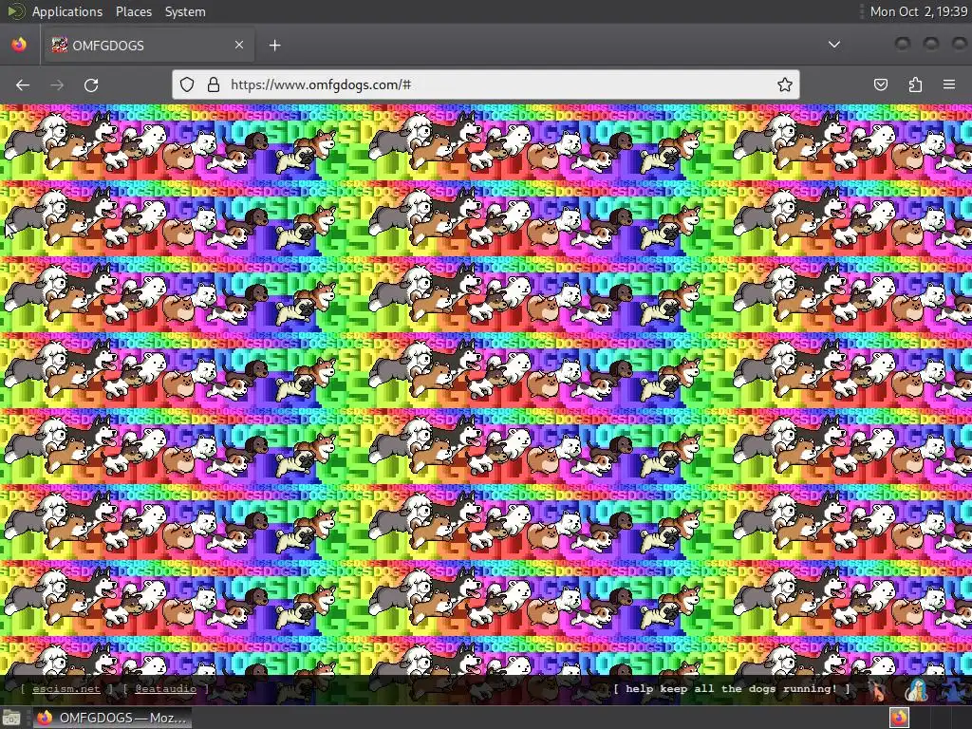
Task: Click help keep all the dogs running
Action: click(732, 689)
